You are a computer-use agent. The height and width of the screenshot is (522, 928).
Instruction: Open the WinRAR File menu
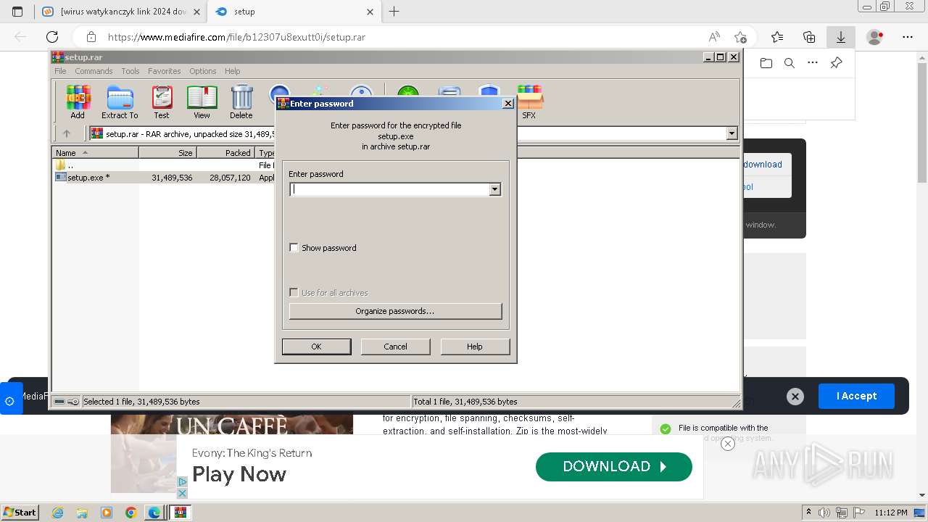[x=60, y=71]
